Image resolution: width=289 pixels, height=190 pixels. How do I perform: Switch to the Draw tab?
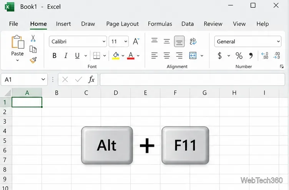(88, 24)
